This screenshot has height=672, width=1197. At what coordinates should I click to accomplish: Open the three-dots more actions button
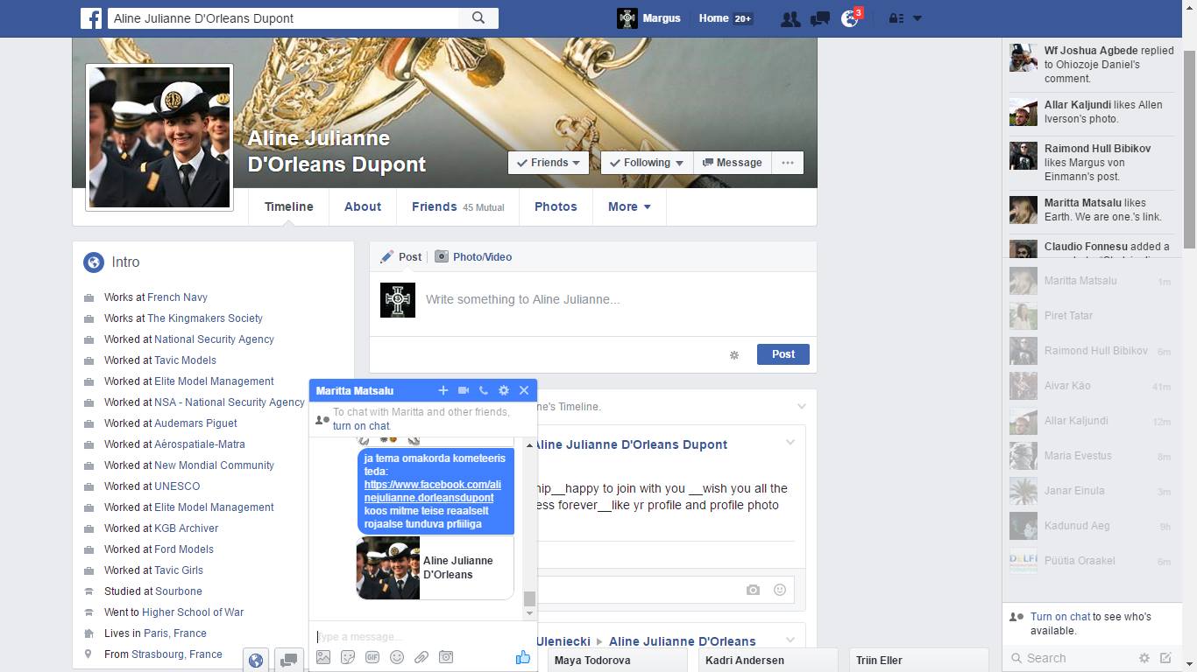[x=788, y=163]
